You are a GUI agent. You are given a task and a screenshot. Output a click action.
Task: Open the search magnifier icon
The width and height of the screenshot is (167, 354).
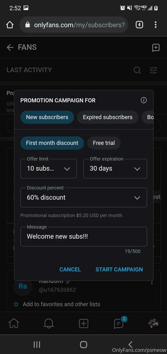pos(137,70)
